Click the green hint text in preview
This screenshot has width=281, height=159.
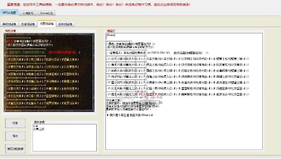27,52
